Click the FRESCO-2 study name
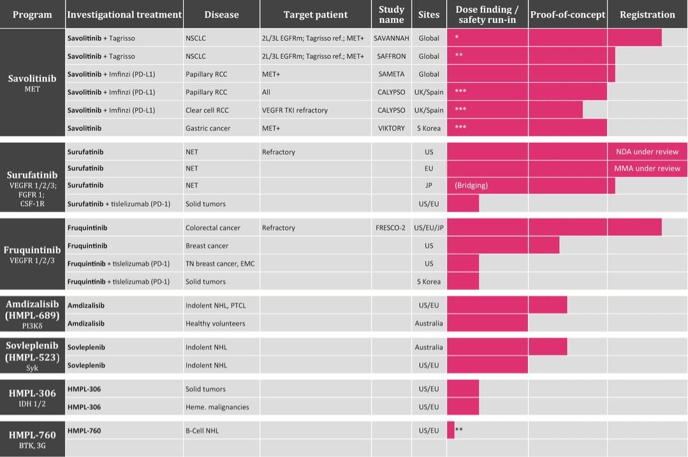The height and width of the screenshot is (457, 688). (x=390, y=228)
